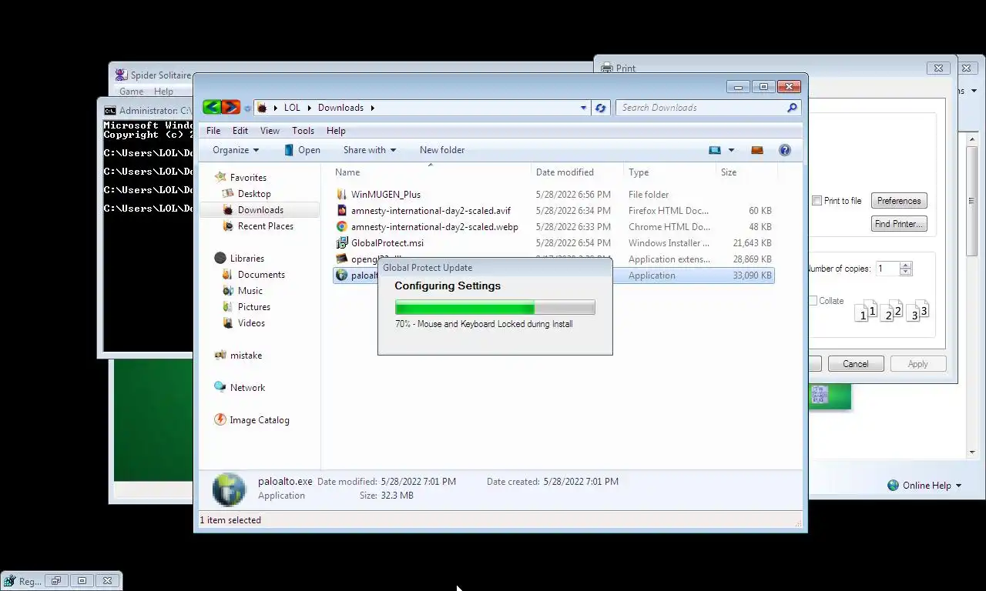Open the address bar history dropdown arrow

point(583,108)
